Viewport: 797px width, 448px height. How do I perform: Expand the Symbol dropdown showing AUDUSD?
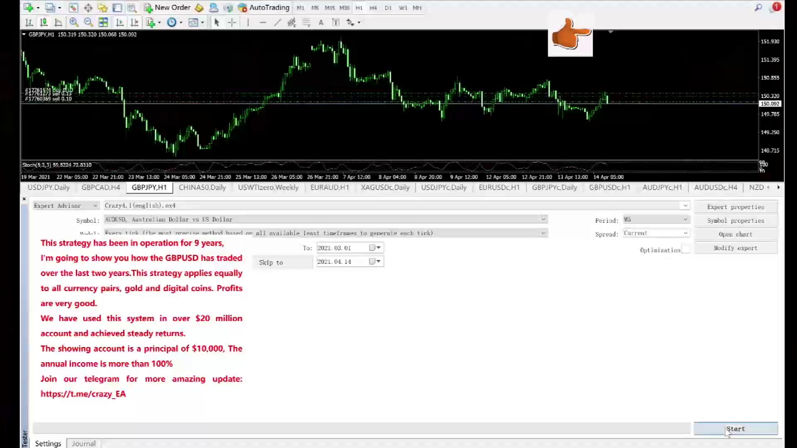(x=543, y=219)
